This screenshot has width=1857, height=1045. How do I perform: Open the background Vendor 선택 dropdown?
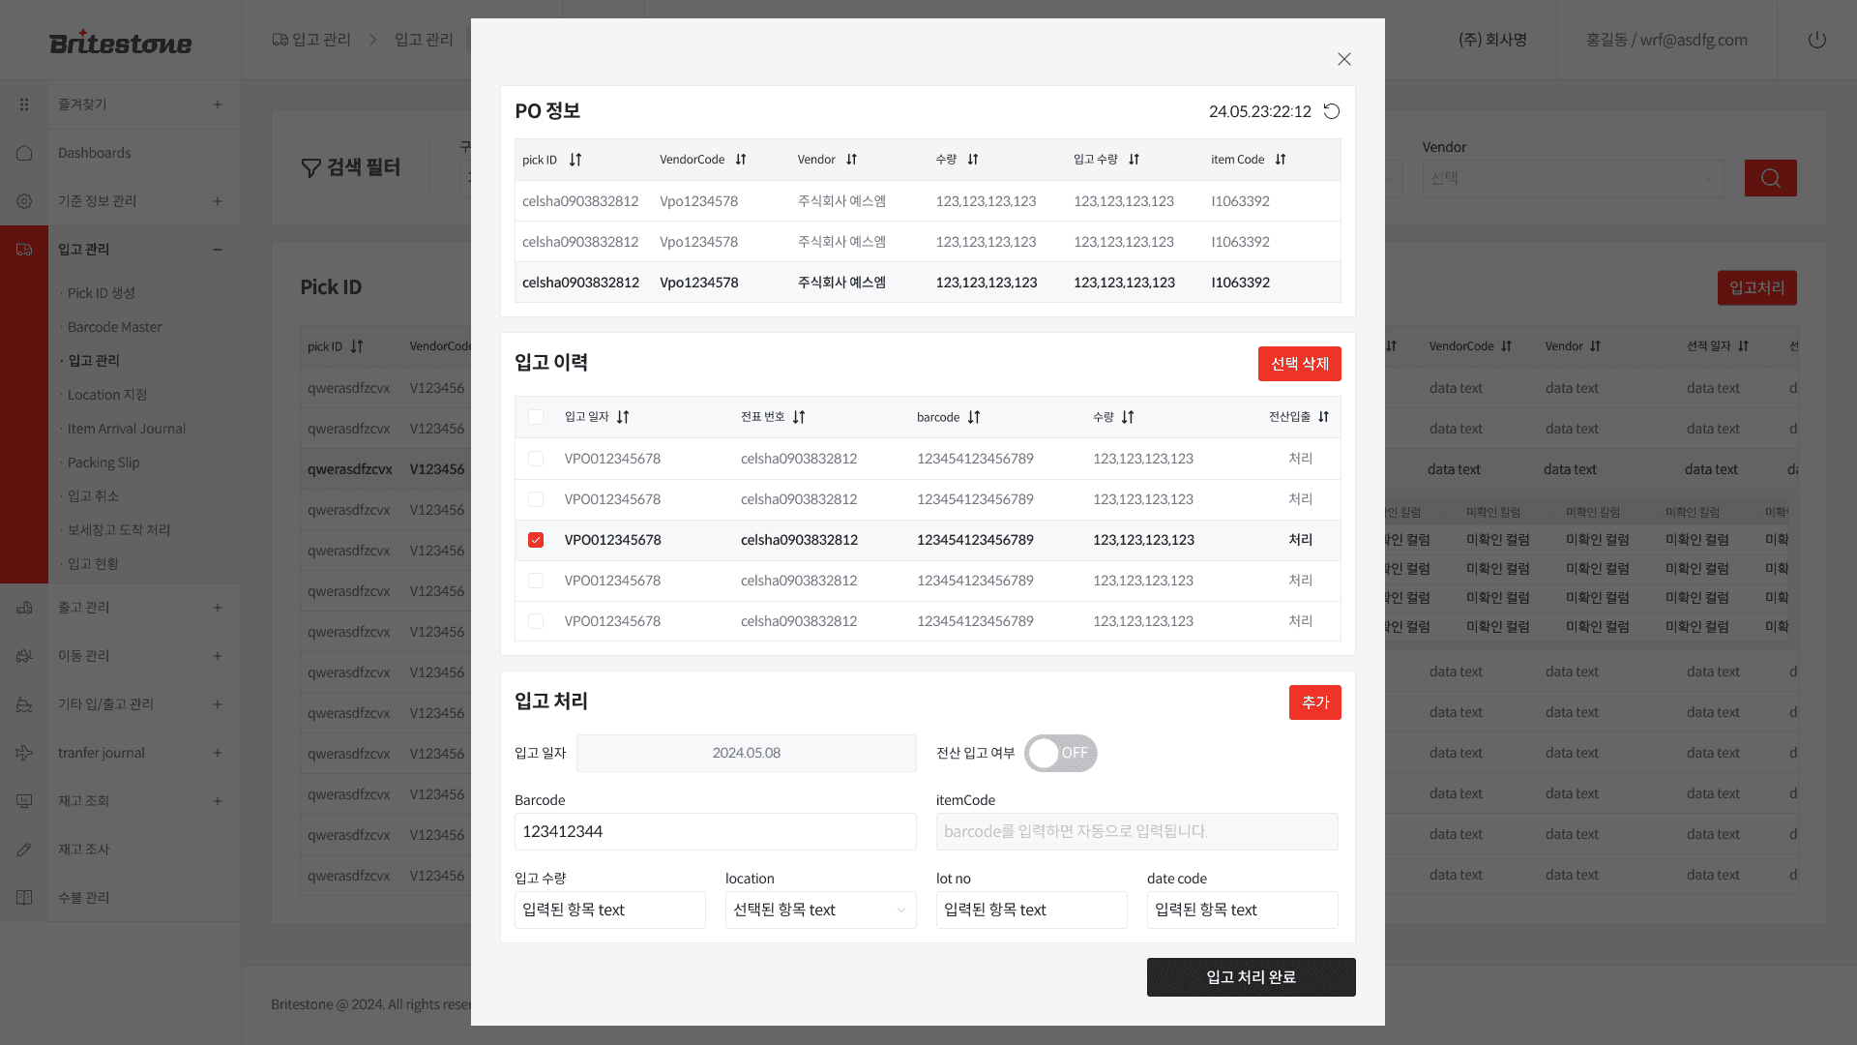pos(1573,178)
